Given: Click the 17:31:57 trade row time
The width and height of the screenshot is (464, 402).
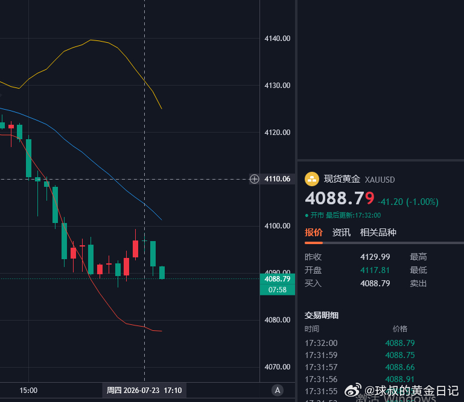Looking at the screenshot, I should point(321,368).
